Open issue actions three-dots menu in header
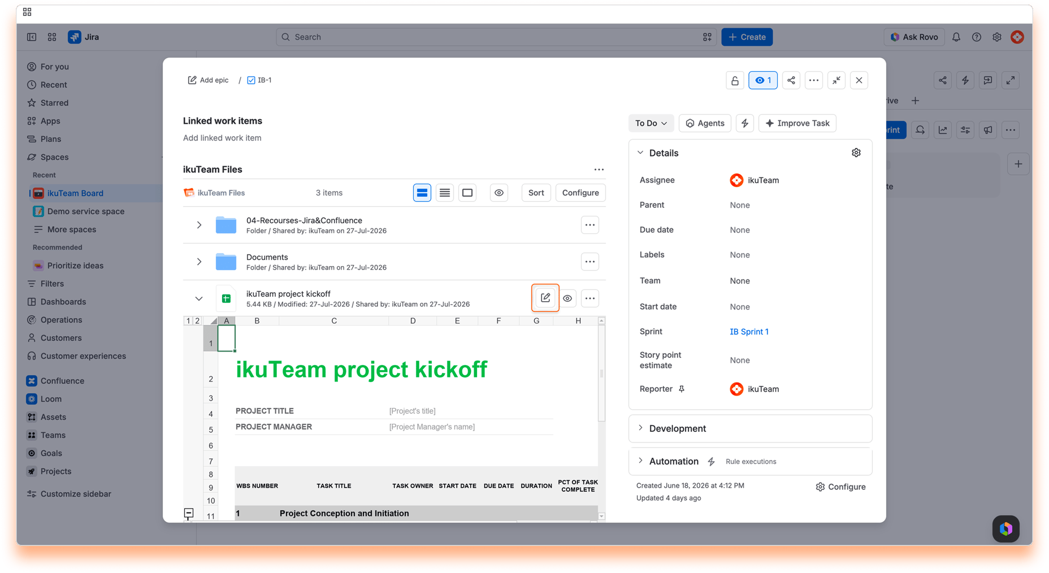 (813, 80)
